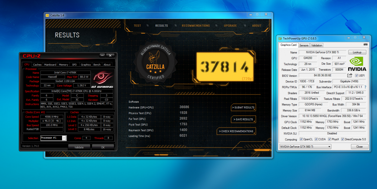377x189 pixels.
Task: Click the GPU-Z Name field GTX 980 Ti
Action: point(322,52)
